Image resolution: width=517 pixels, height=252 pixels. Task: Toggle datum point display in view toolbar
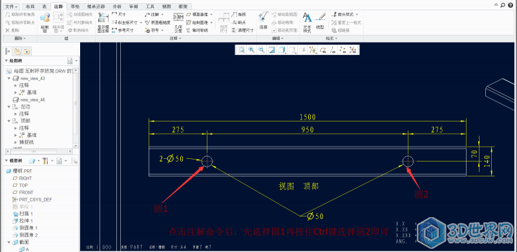pyautogui.click(x=343, y=50)
